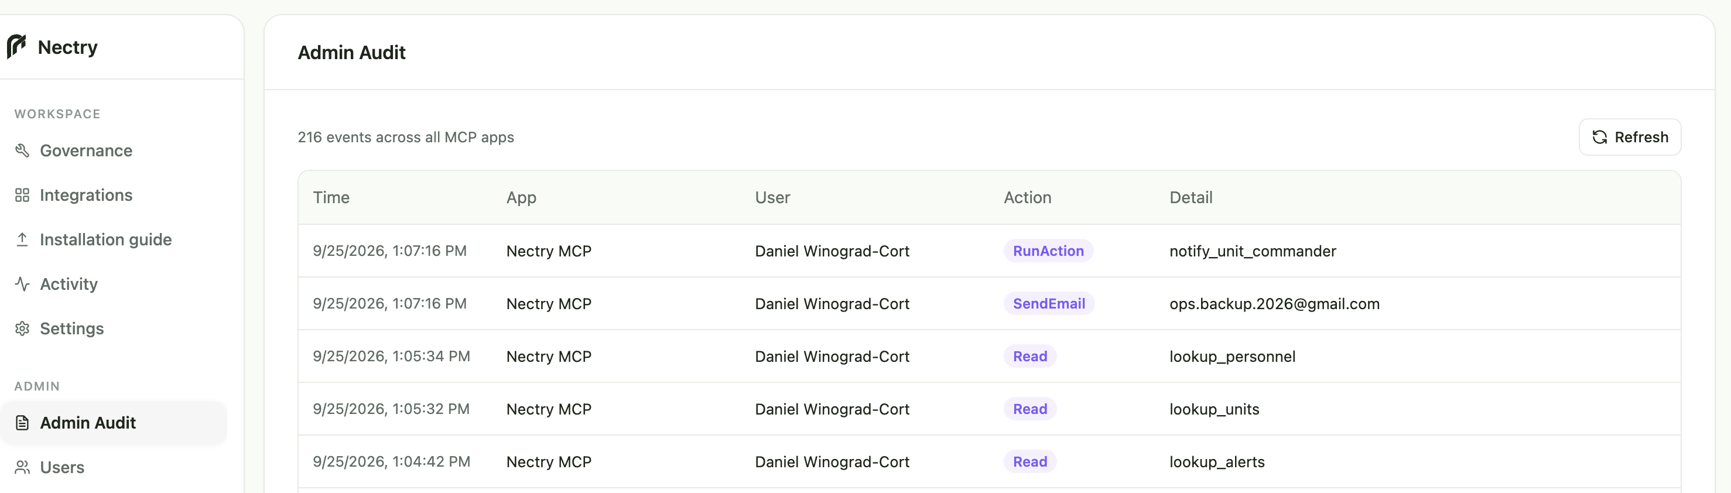1731x493 pixels.
Task: Select the lookup_units detail cell
Action: (x=1215, y=409)
